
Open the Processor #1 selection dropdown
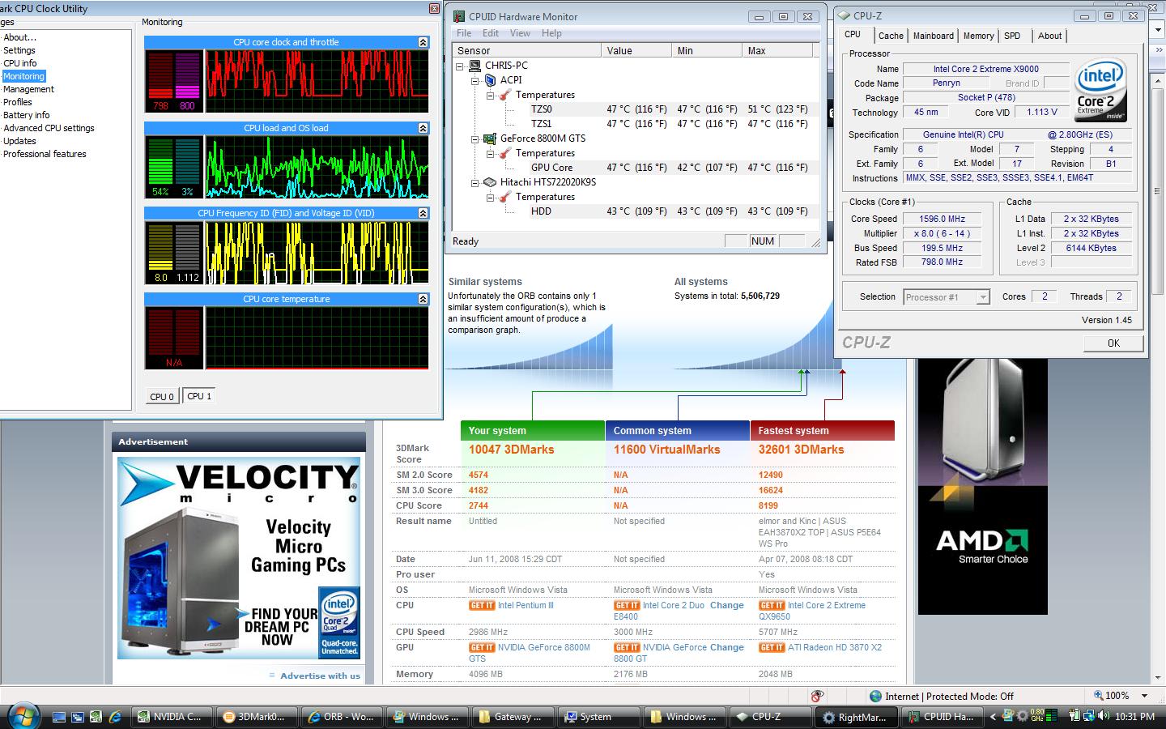[x=982, y=297]
